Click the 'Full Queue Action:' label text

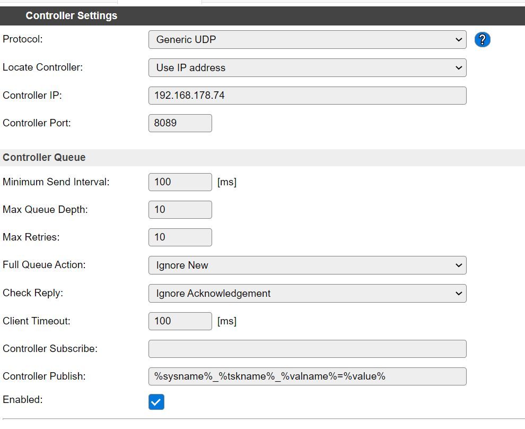[44, 265]
